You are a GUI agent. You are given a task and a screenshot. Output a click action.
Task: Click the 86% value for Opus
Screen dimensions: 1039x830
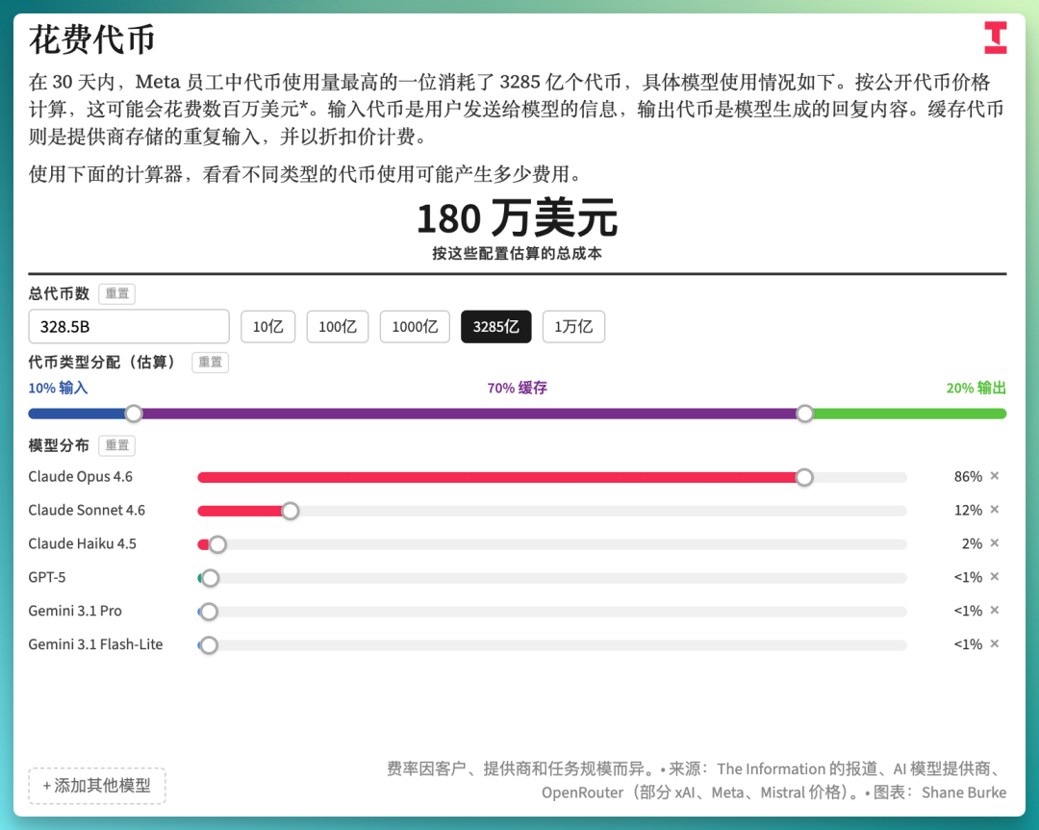pos(968,476)
